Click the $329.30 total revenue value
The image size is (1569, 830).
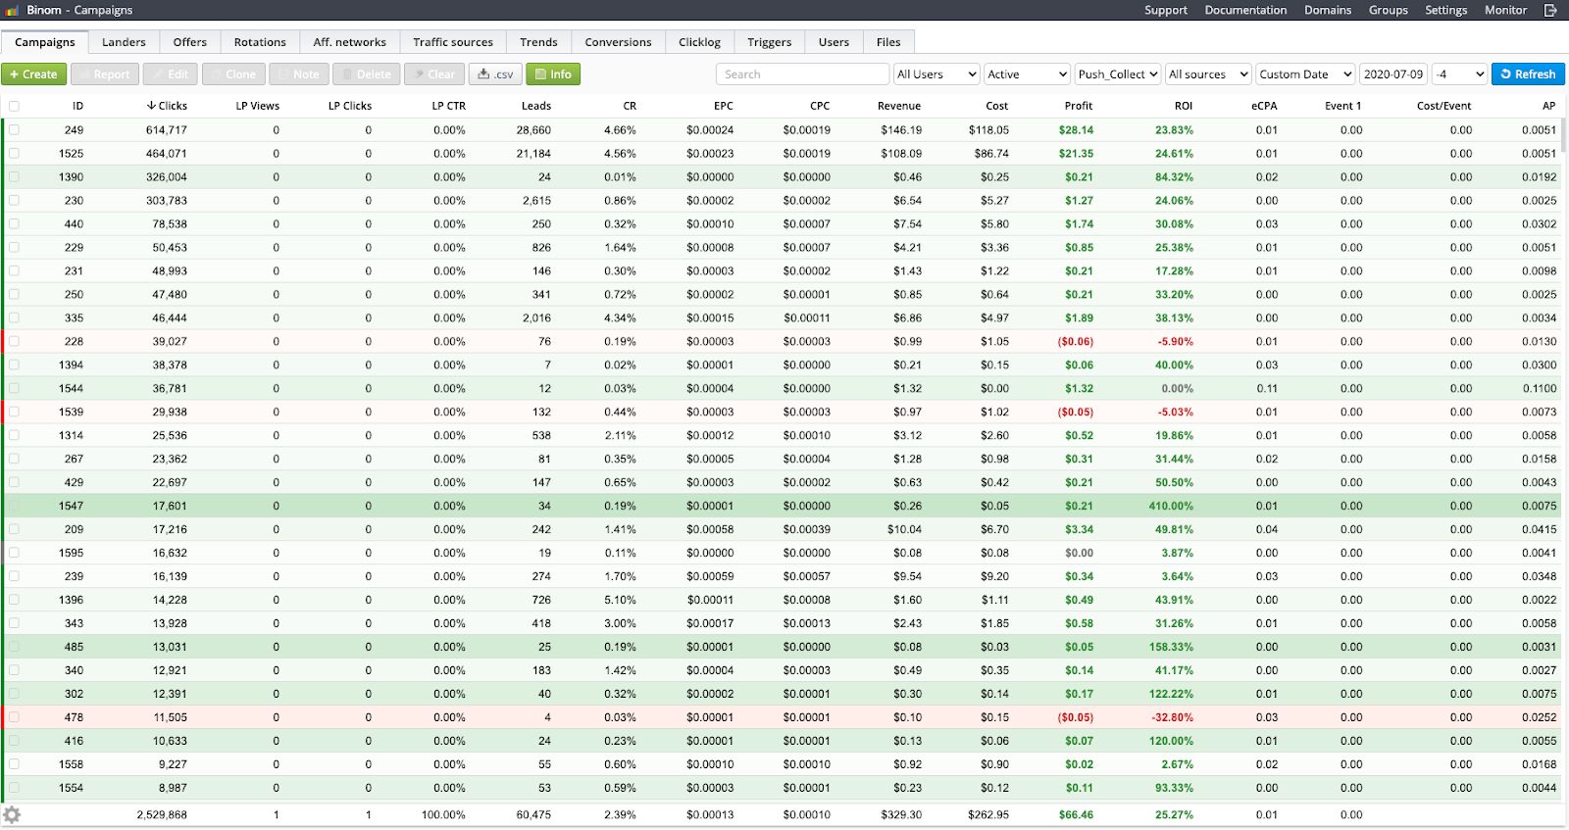pyautogui.click(x=901, y=814)
